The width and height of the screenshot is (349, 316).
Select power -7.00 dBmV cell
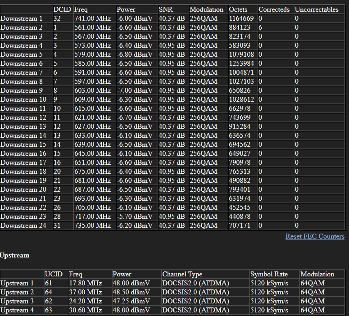[x=135, y=90]
